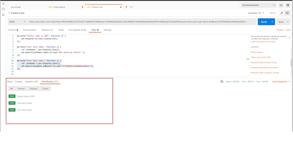The height and width of the screenshot is (141, 293).
Task: Open the No Environment dropdown
Action: tap(259, 5)
